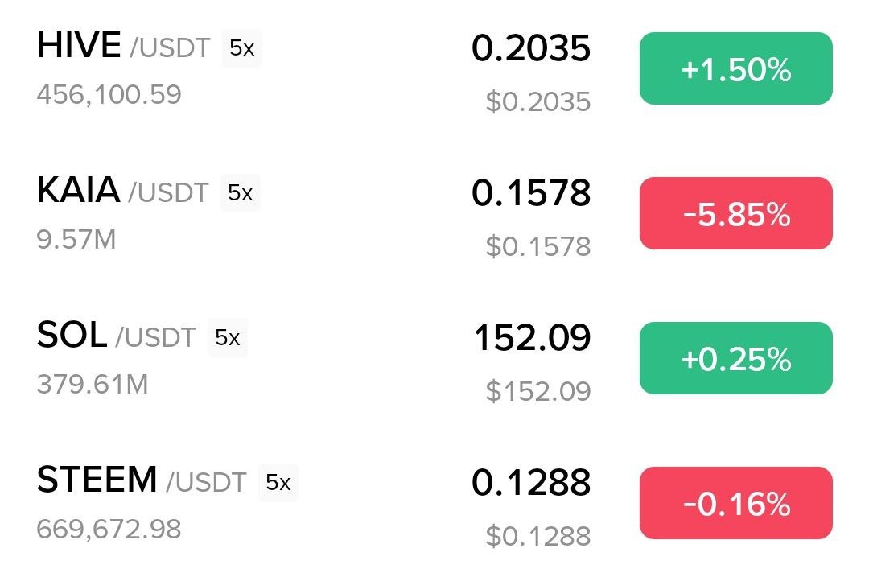Click the KAIA price 0.1578
Viewport: 869px width, 577px height.
pos(531,192)
